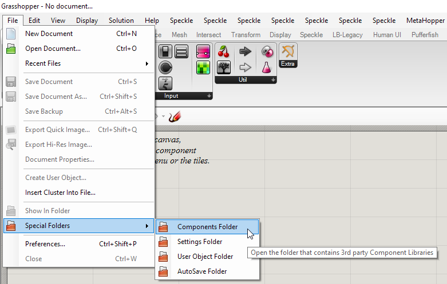The image size is (447, 284).
Task: Select the round Button component icon
Action: 165,67
